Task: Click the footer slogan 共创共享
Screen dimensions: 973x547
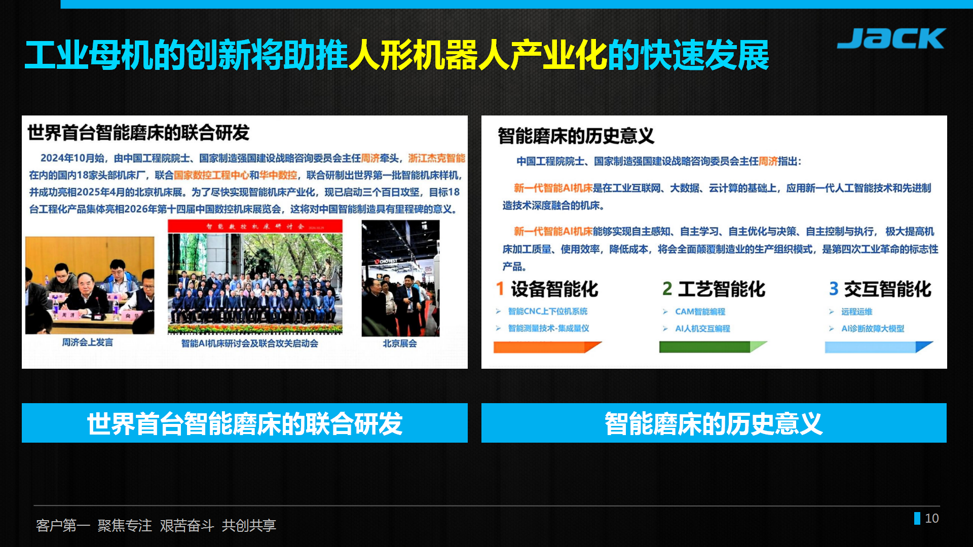Action: coord(249,526)
